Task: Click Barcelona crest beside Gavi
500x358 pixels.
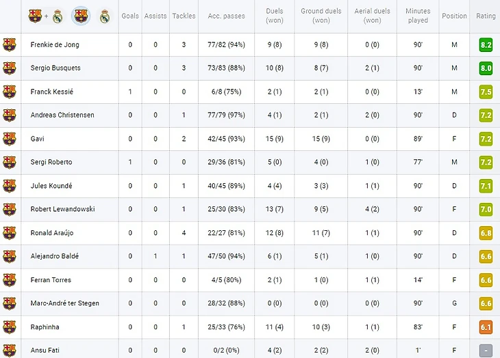Action: [9, 139]
